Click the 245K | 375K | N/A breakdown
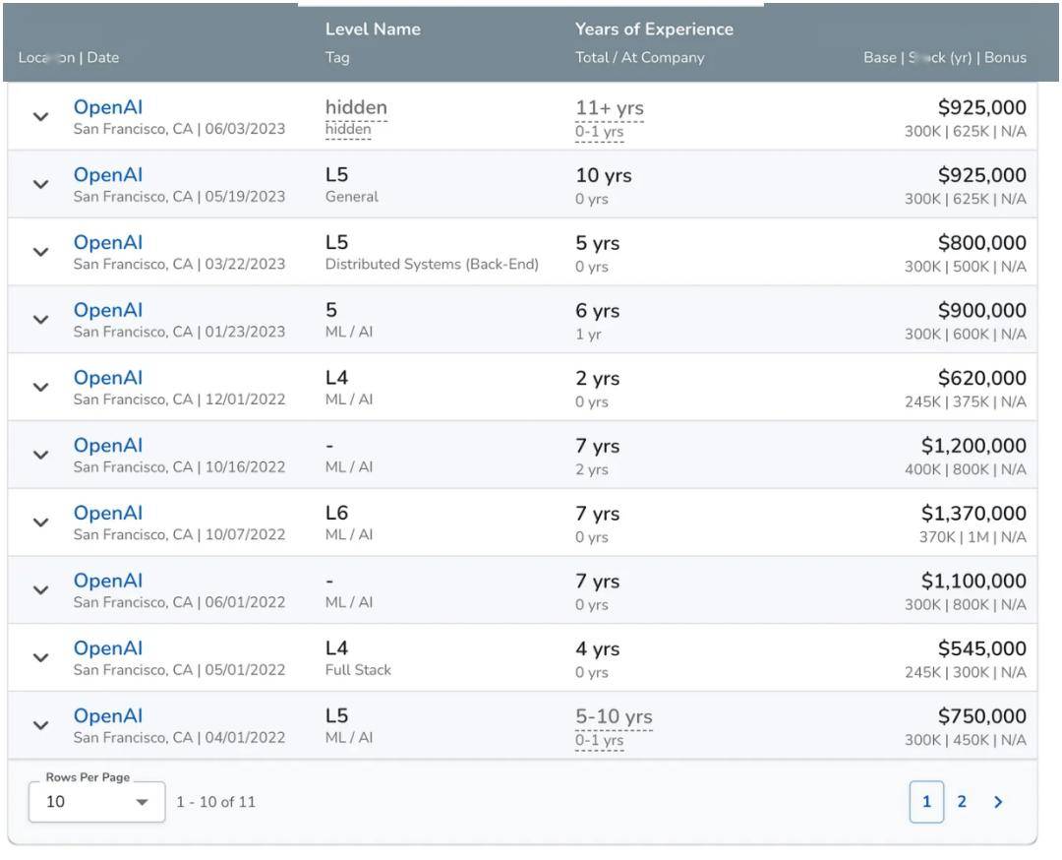Image resolution: width=1062 pixels, height=860 pixels. pyautogui.click(x=966, y=401)
